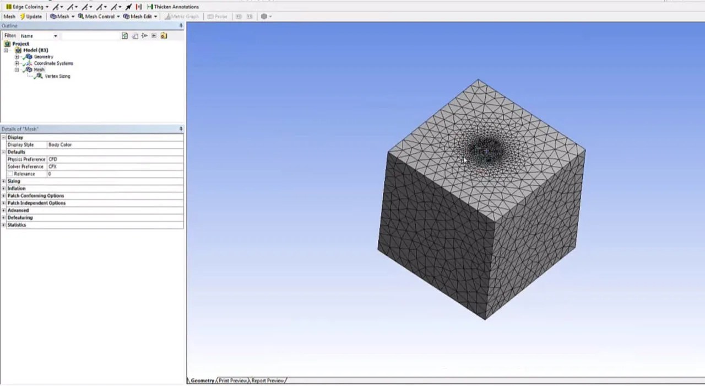This screenshot has height=386, width=705.
Task: Select the Metric Graph icon
Action: click(183, 17)
